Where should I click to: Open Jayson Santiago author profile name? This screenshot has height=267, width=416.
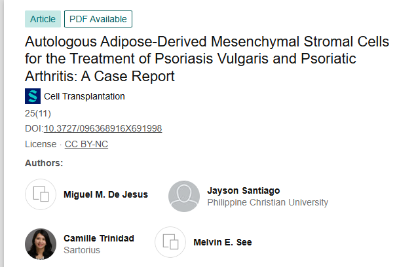pyautogui.click(x=243, y=190)
